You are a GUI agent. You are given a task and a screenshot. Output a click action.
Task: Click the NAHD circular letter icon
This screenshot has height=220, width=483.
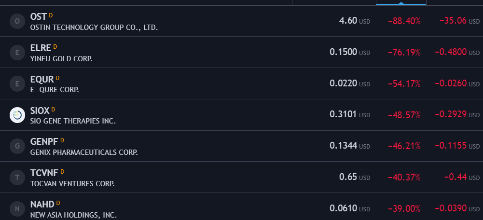click(x=17, y=209)
